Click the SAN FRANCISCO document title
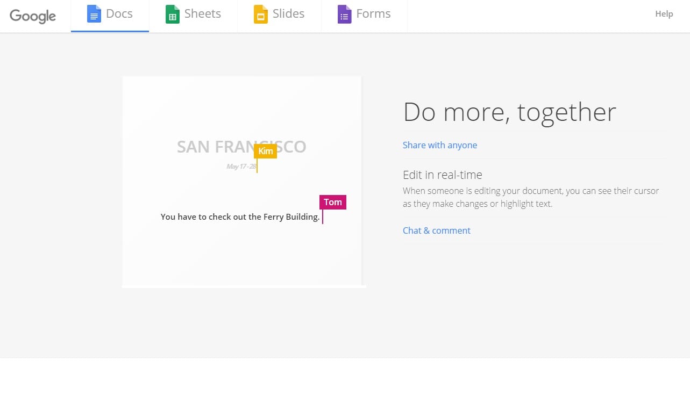Screen dimensions: 690x397 pyautogui.click(x=241, y=147)
